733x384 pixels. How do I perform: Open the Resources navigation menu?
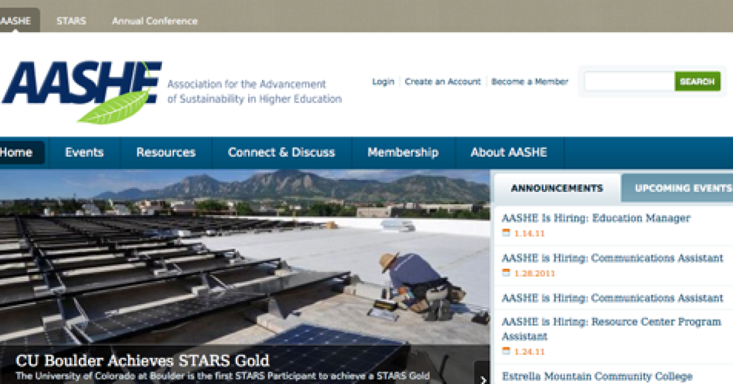click(x=166, y=152)
